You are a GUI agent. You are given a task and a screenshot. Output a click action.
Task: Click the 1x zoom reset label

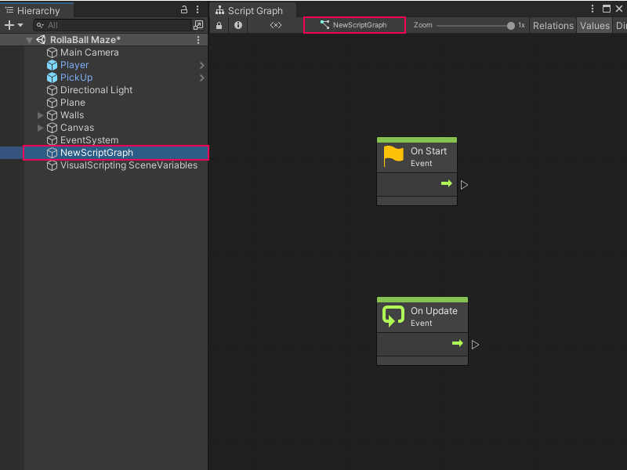tap(521, 25)
